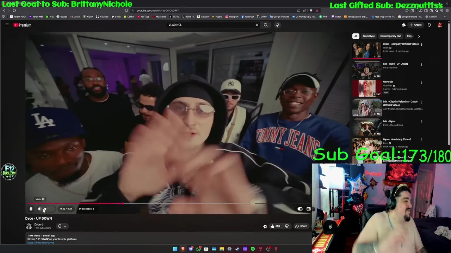
Task: Open options for 'Mix - Dyce - UP DOWN'
Action: (422, 64)
